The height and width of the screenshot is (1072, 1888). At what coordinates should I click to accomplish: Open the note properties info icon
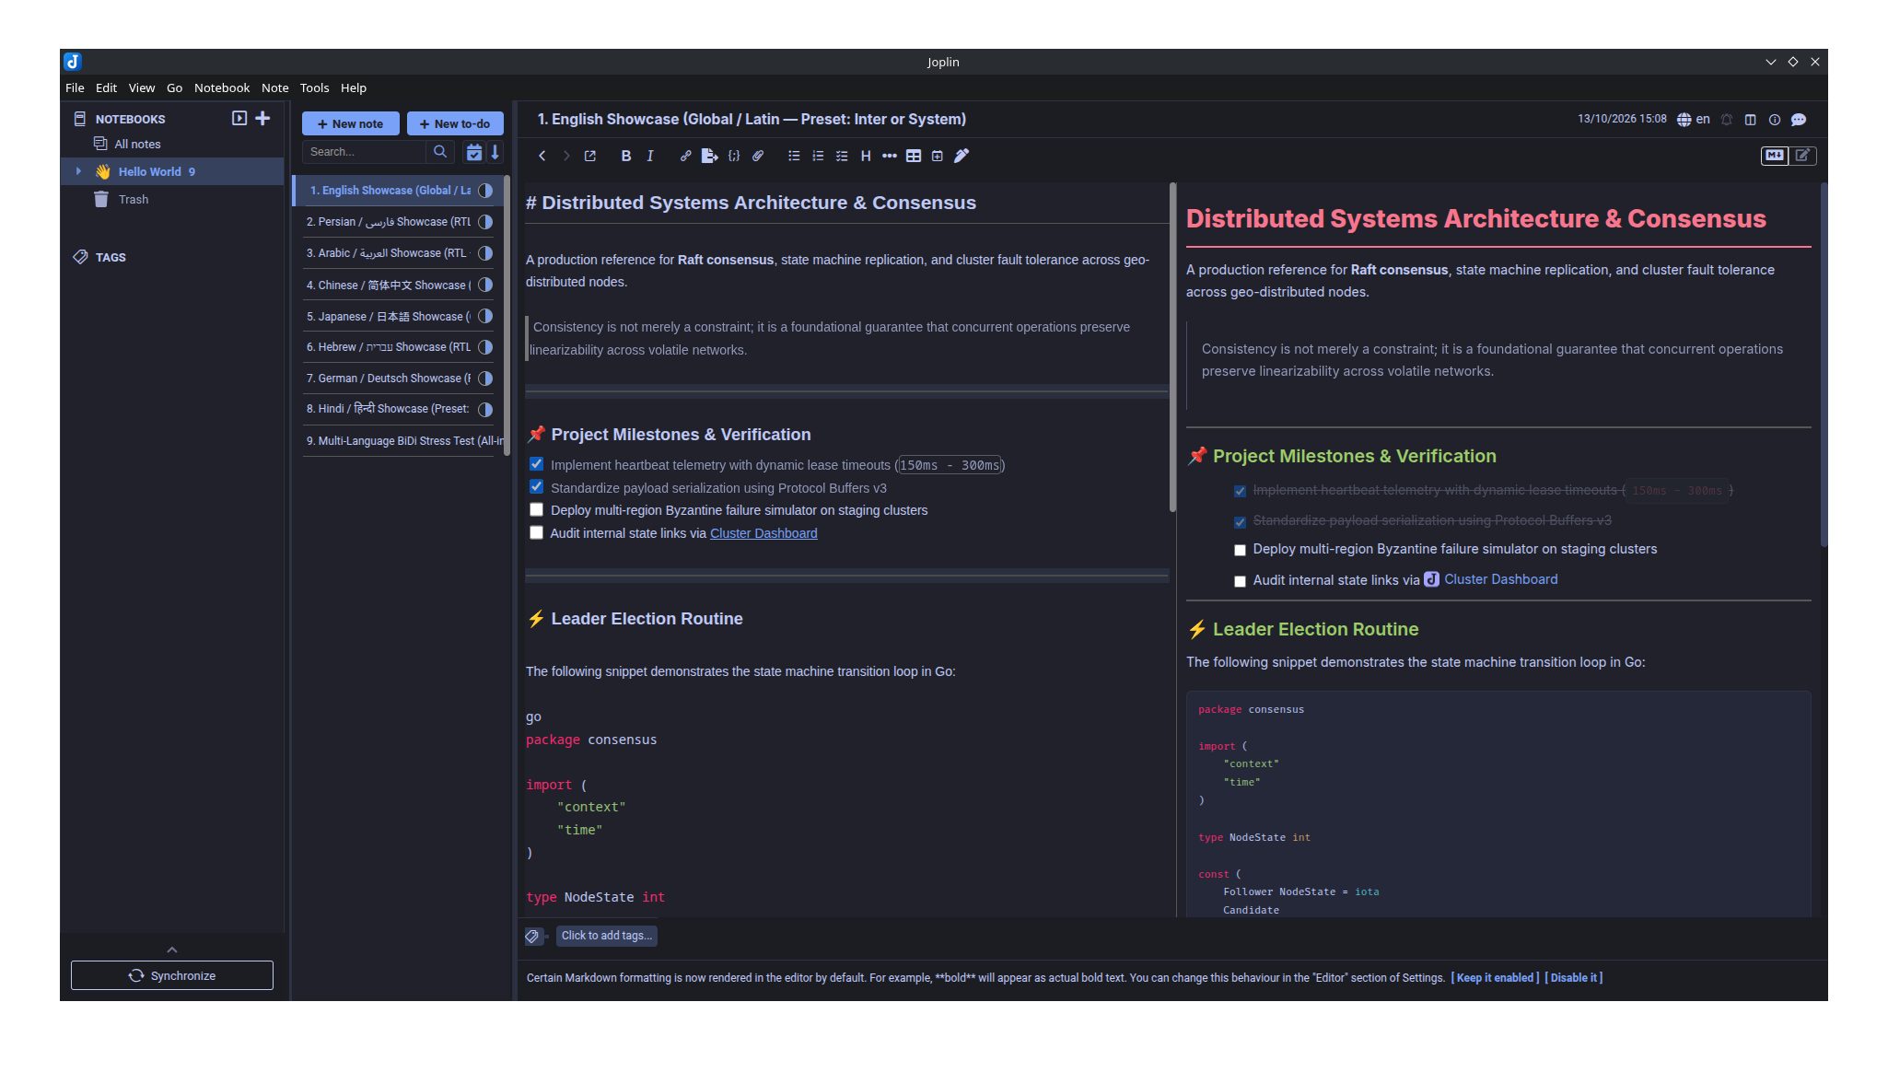pos(1775,120)
